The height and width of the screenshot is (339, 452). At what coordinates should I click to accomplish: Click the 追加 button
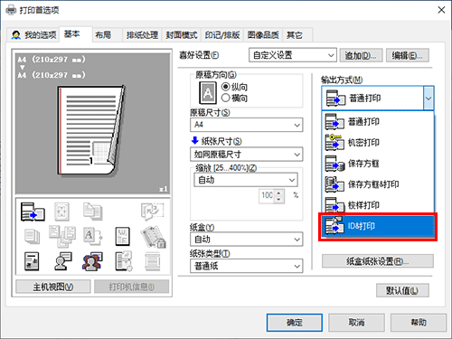361,55
